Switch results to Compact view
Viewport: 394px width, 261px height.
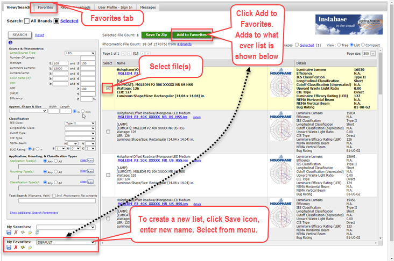pos(363,45)
